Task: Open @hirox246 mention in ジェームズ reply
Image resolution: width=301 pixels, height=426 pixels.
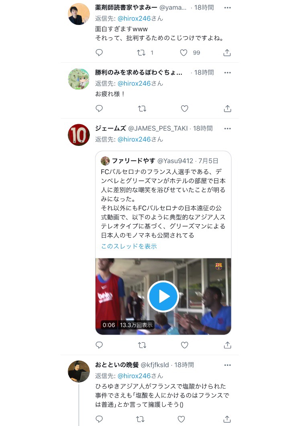Action: pyautogui.click(x=134, y=139)
